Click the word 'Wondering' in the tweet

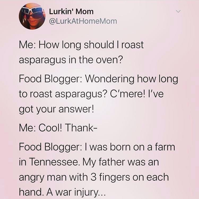coord(110,79)
